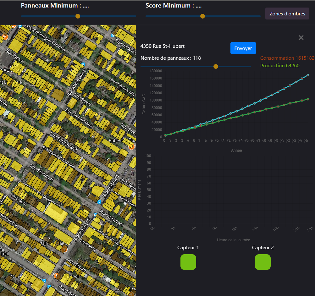Click the bus stop icon beside Rue Marie-Anne
This screenshot has height=296, width=315.
tap(83, 64)
